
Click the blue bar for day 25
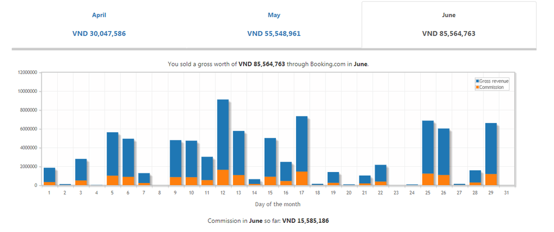pyautogui.click(x=428, y=147)
